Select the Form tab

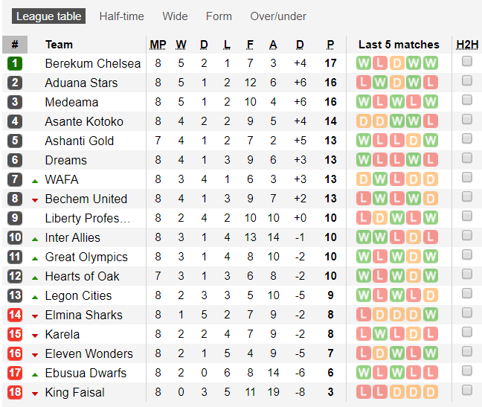[219, 16]
